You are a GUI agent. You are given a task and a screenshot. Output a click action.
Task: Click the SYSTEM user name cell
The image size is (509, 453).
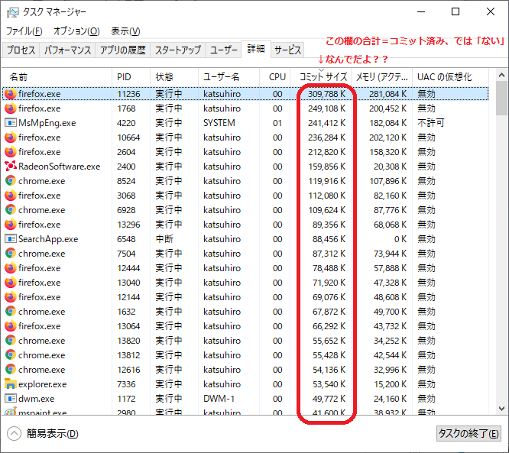(x=219, y=123)
